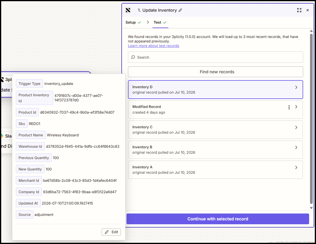Click New Quantity label
The image size is (316, 244).
[x=30, y=169]
